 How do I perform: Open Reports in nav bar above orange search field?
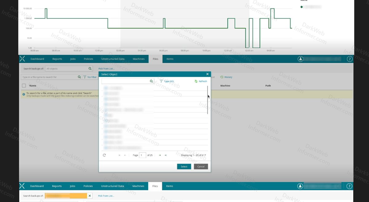[x=57, y=186]
